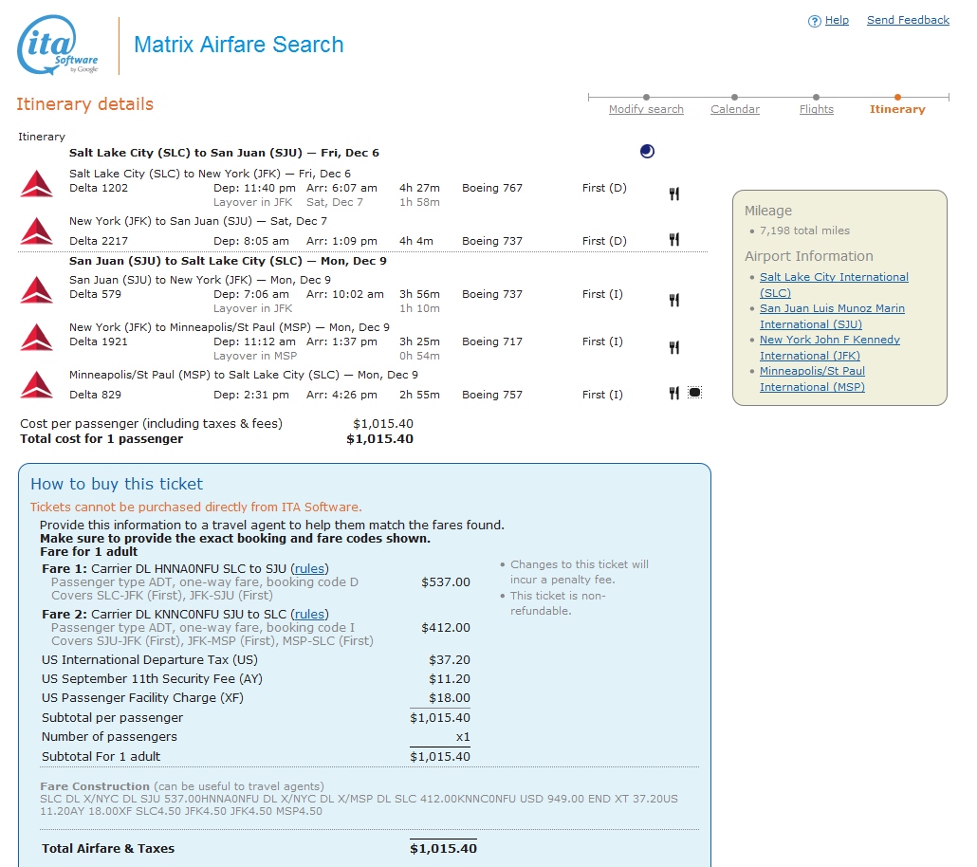
Task: Open Salt Lake City International airport info
Action: click(834, 277)
